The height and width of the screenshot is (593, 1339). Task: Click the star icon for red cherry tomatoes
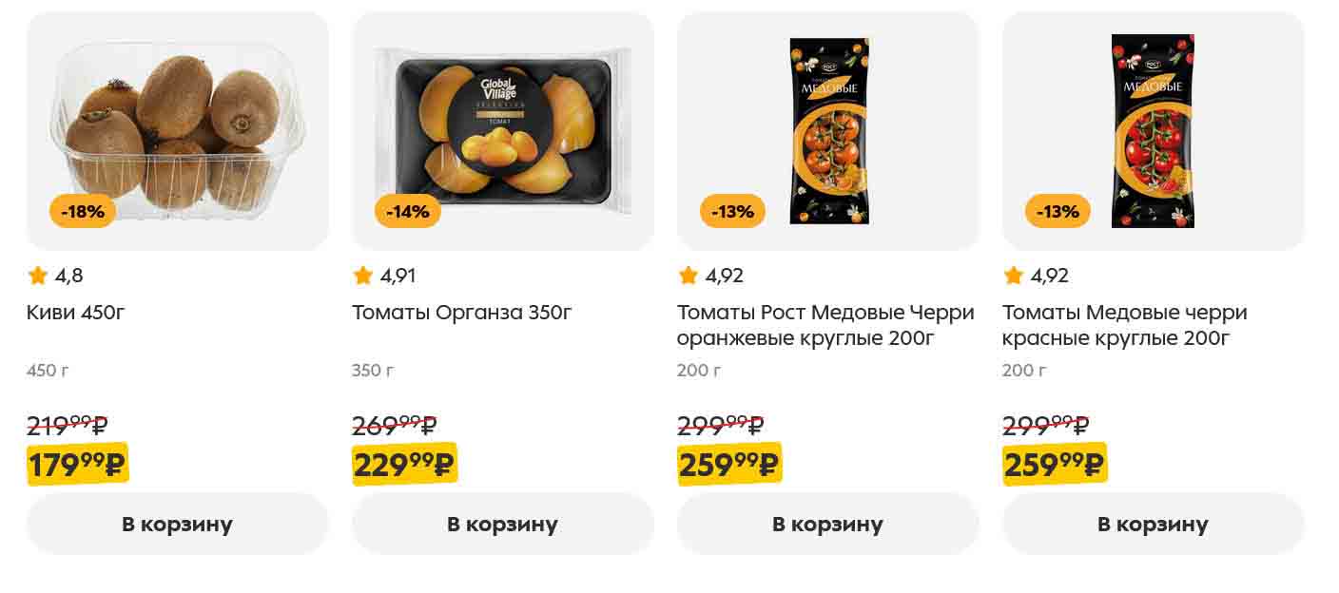1013,276
